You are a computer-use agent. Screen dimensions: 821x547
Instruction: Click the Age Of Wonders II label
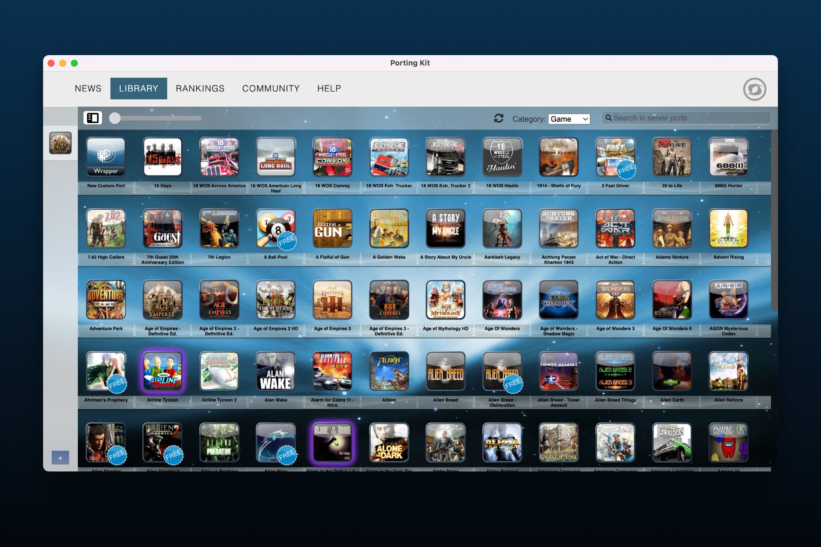(672, 329)
